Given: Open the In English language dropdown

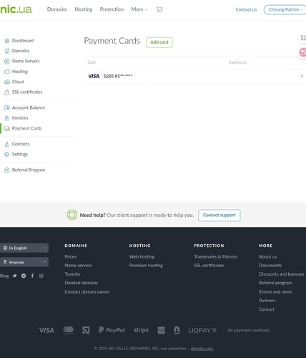Looking at the screenshot, I should pyautogui.click(x=24, y=248).
